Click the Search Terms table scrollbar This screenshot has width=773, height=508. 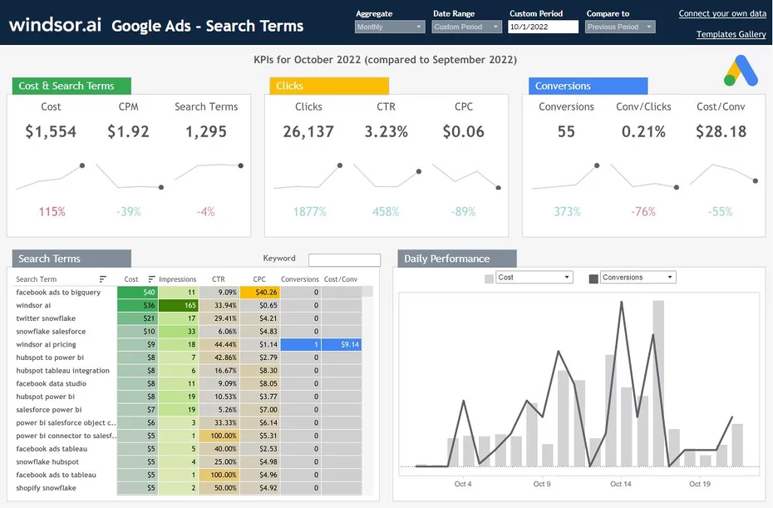(x=367, y=292)
